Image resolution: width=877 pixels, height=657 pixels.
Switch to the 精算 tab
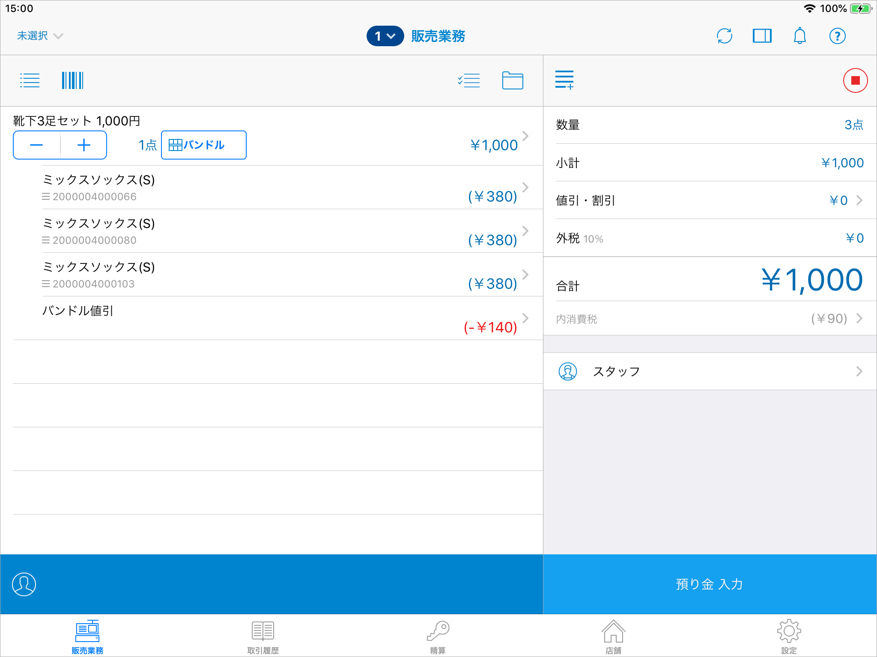pos(438,636)
